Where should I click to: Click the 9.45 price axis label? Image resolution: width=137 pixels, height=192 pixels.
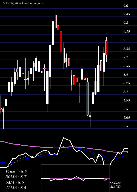point(127,14)
